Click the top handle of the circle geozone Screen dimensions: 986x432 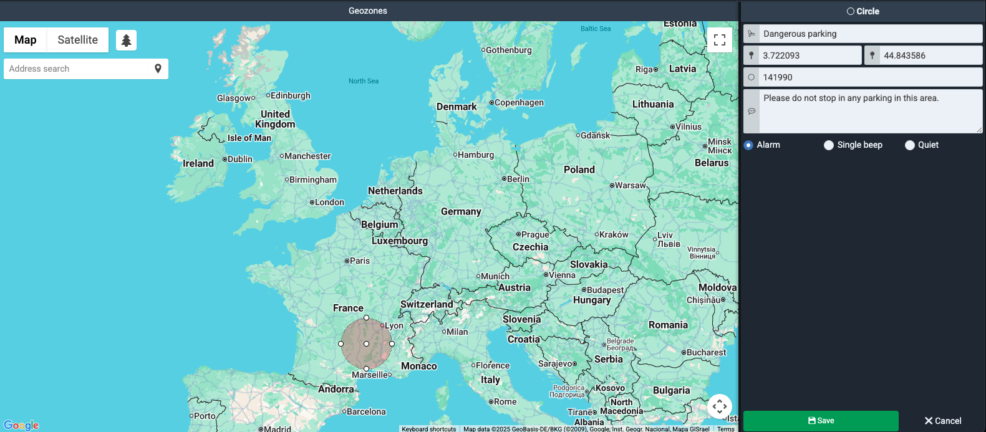click(x=366, y=318)
